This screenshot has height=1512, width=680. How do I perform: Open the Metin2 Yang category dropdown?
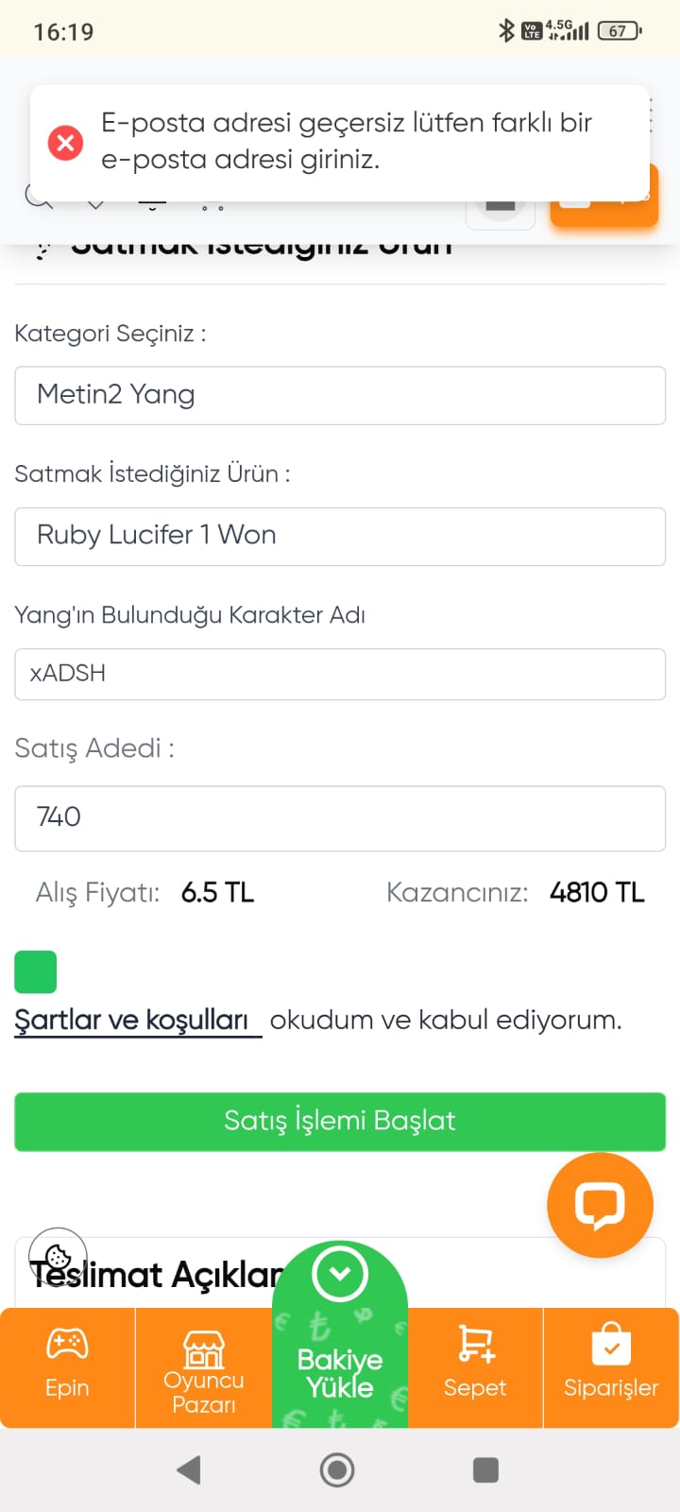coord(340,395)
